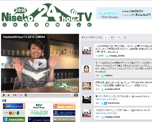Click the video progress slider handle
This screenshot has width=152, height=122.
tap(26, 95)
